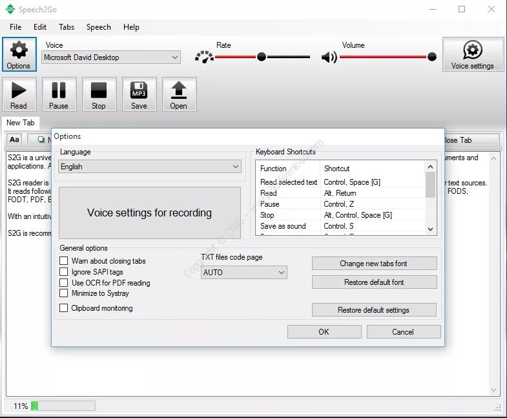Click the Function column header
This screenshot has width=507, height=418.
(289, 169)
